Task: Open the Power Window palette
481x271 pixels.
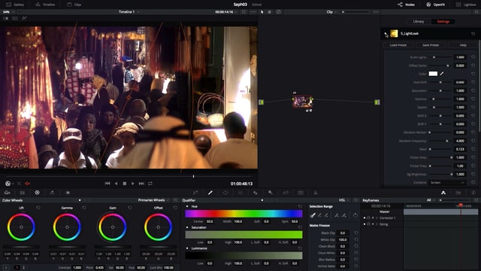Action: click(225, 193)
